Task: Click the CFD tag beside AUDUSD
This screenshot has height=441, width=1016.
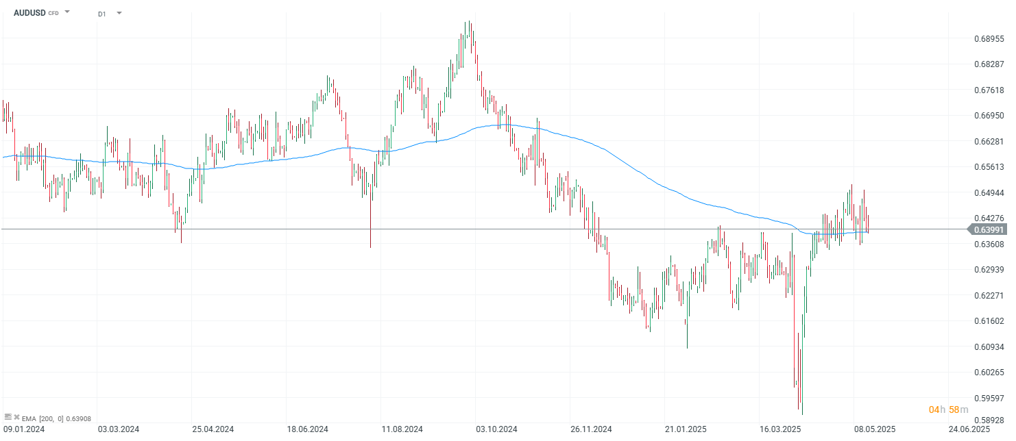Action: pyautogui.click(x=53, y=13)
